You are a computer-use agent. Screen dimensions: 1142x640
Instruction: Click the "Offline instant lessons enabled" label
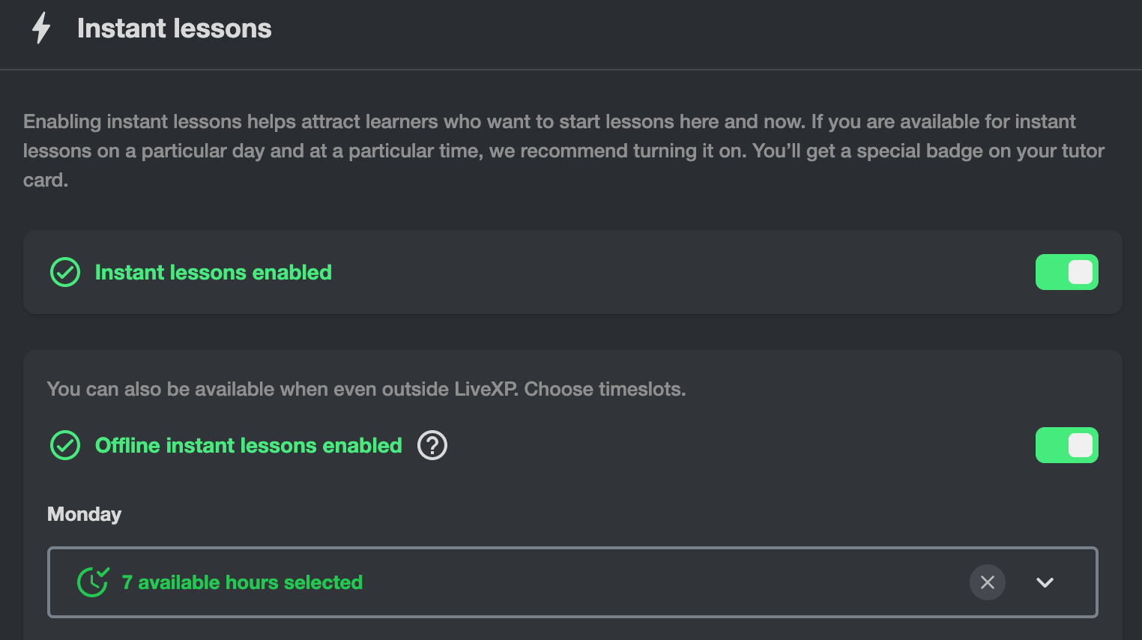[248, 445]
